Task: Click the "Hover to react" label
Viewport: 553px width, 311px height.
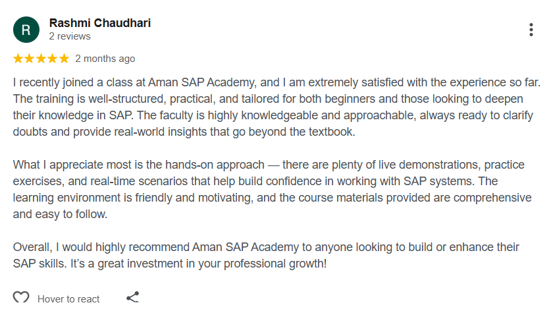Action: pyautogui.click(x=68, y=298)
